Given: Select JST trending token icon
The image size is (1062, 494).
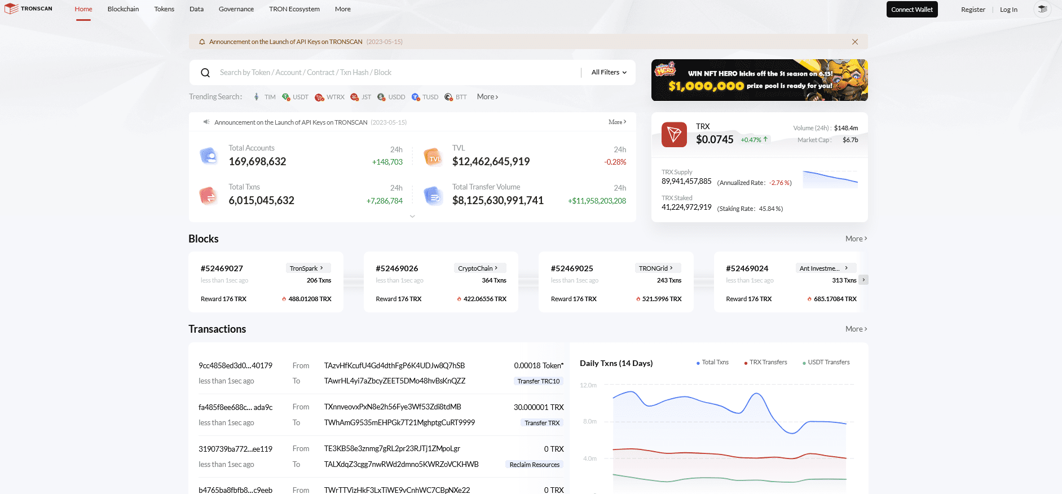Looking at the screenshot, I should [354, 97].
